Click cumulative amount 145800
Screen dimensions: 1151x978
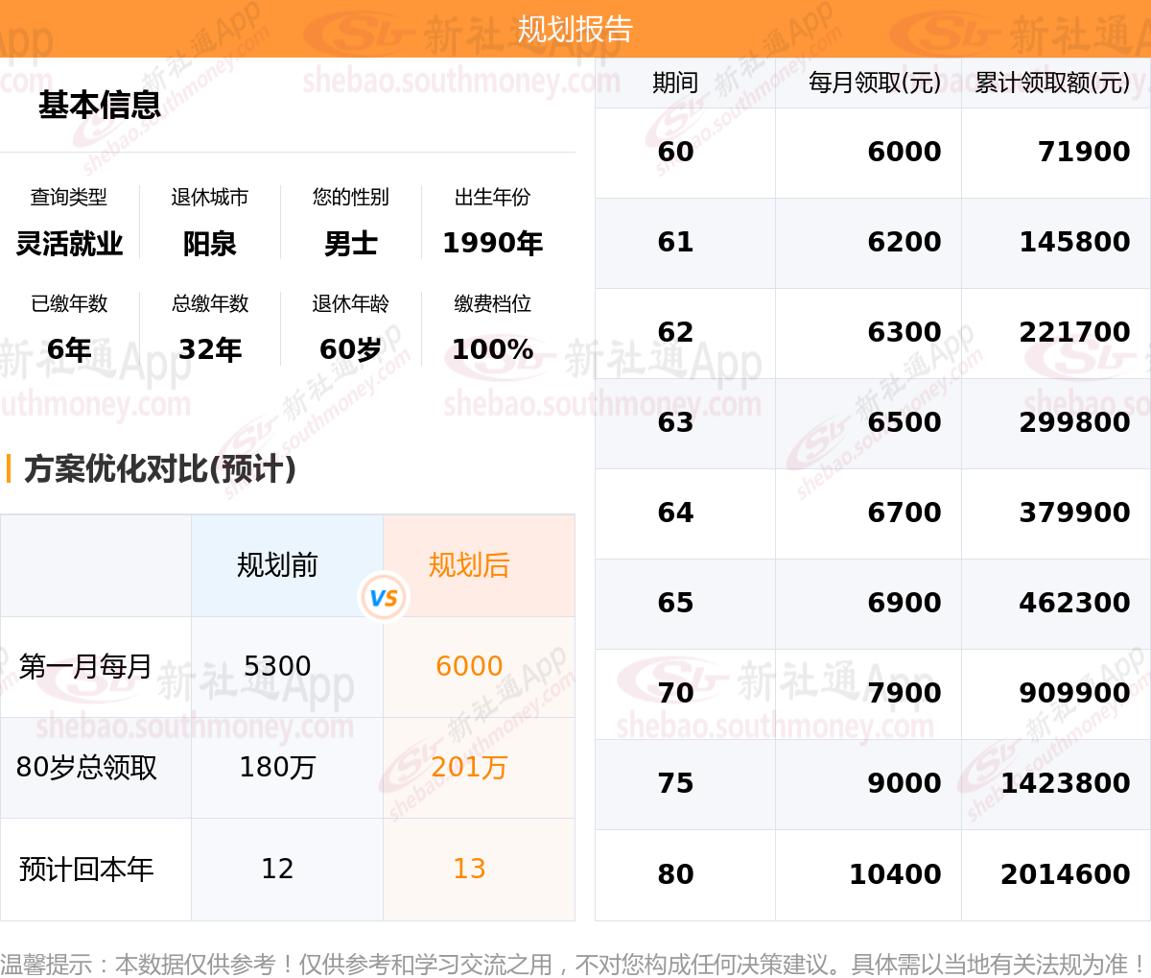click(x=1074, y=242)
